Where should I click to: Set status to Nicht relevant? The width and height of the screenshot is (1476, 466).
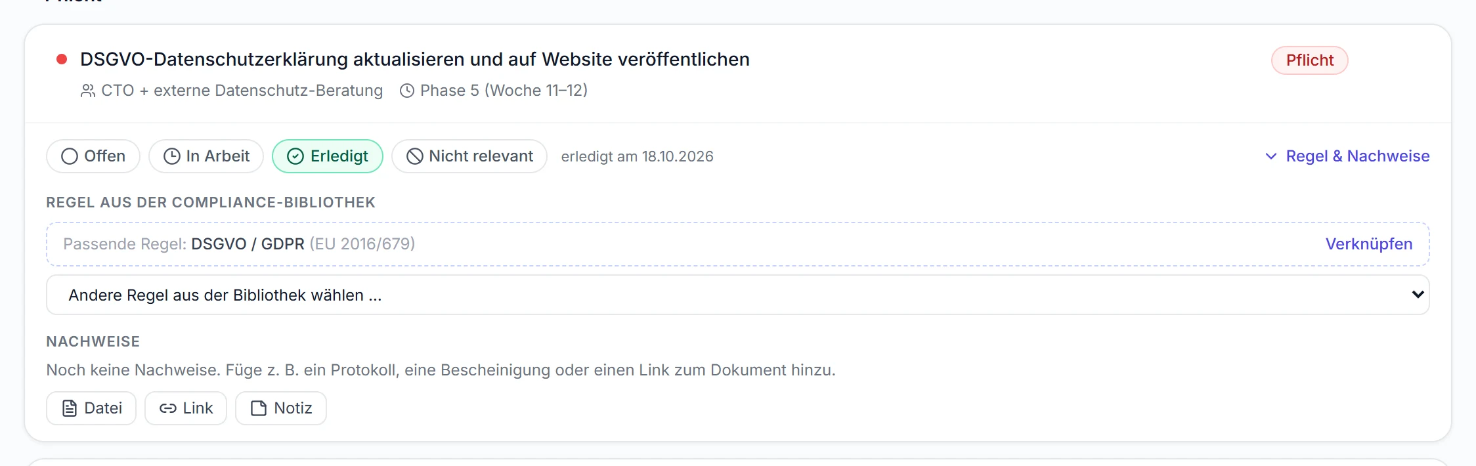(469, 156)
